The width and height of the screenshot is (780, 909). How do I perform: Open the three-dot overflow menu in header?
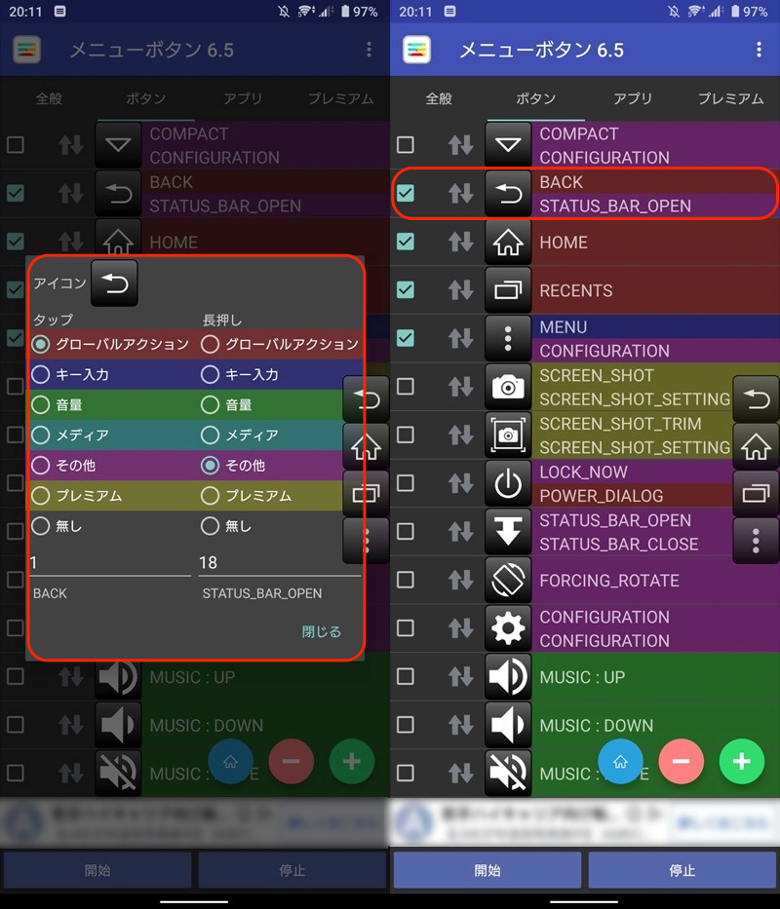tap(759, 50)
